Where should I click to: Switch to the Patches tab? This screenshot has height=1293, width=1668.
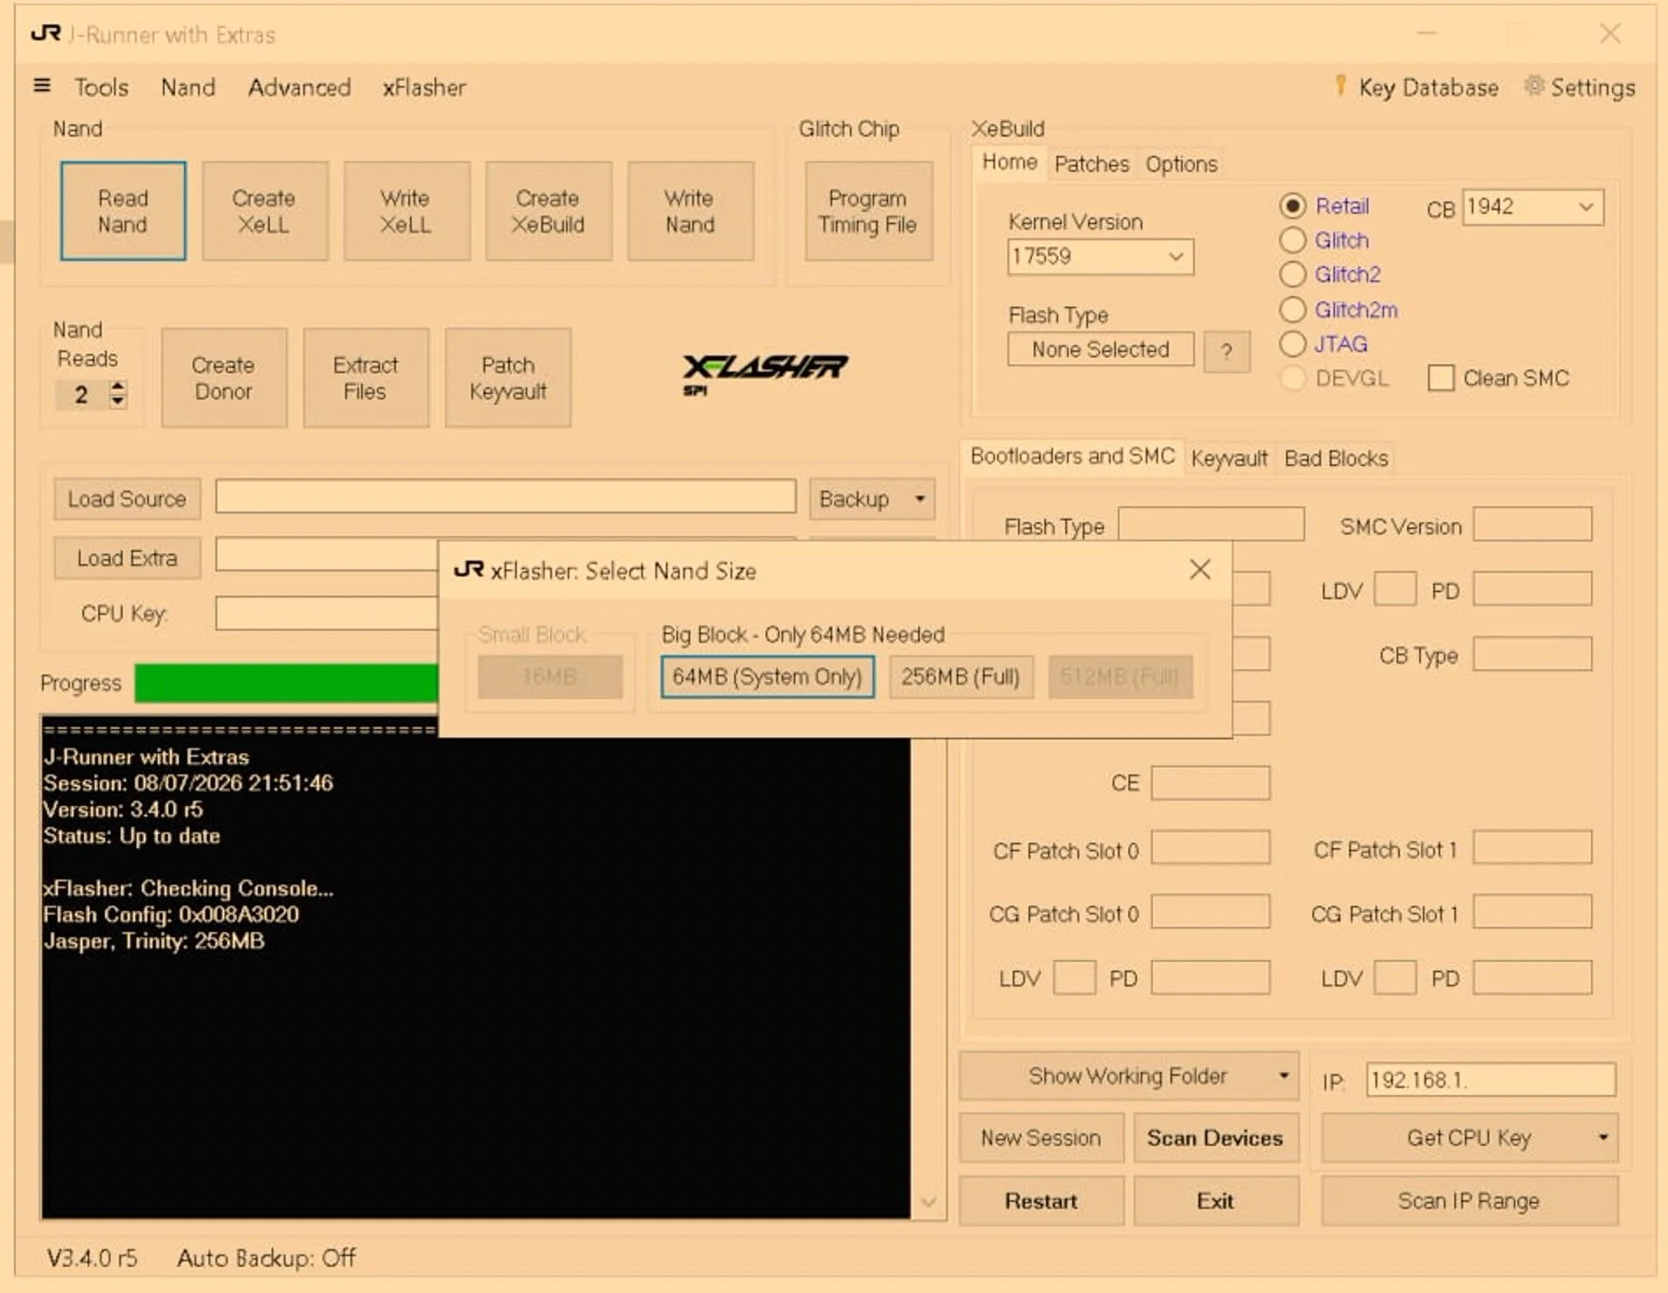coord(1092,164)
